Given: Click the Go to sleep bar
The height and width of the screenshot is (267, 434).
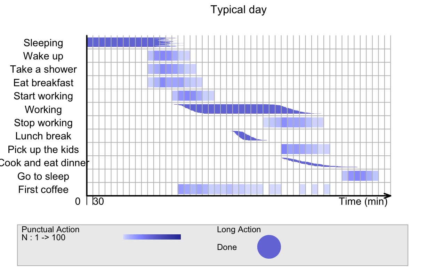Looking at the screenshot, I should pyautogui.click(x=360, y=176).
